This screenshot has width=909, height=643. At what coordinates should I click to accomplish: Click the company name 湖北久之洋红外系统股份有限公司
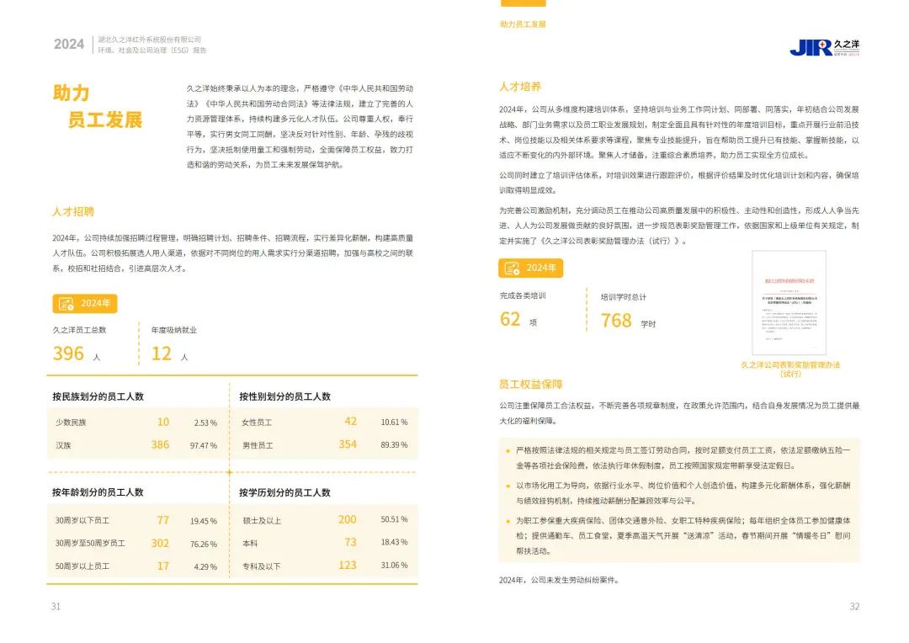[150, 40]
